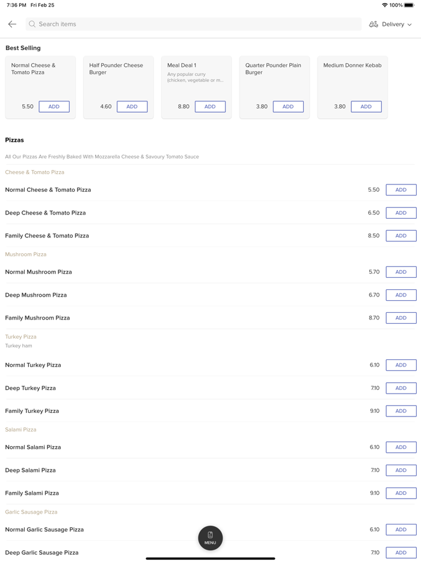The image size is (421, 563).
Task: Tap the Wi-Fi status icon
Action: tap(384, 5)
